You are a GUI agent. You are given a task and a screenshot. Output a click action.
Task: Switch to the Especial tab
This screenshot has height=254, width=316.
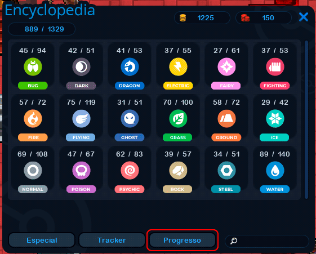coord(42,240)
